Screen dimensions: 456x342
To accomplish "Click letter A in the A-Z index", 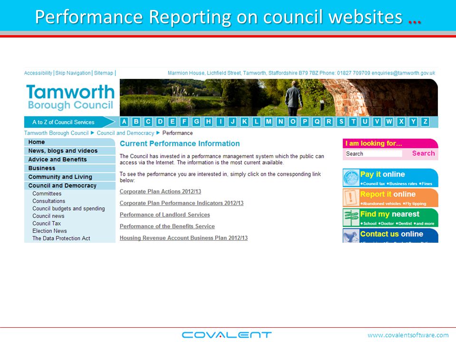I will pos(124,122).
